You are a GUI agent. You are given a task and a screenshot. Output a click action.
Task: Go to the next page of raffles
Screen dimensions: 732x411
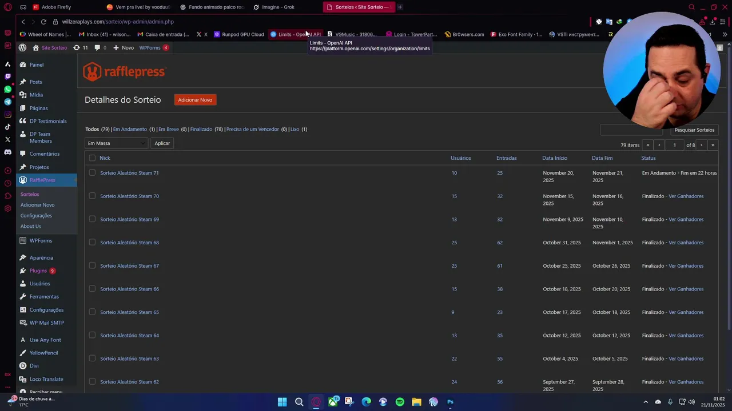click(x=701, y=145)
